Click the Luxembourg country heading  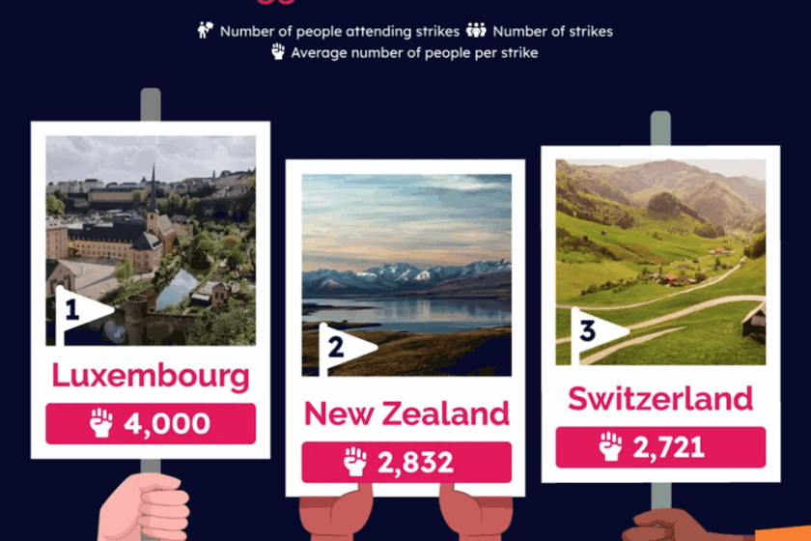[x=151, y=375]
